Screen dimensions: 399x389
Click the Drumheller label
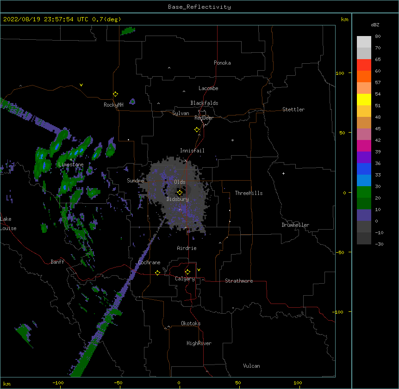pyautogui.click(x=295, y=225)
